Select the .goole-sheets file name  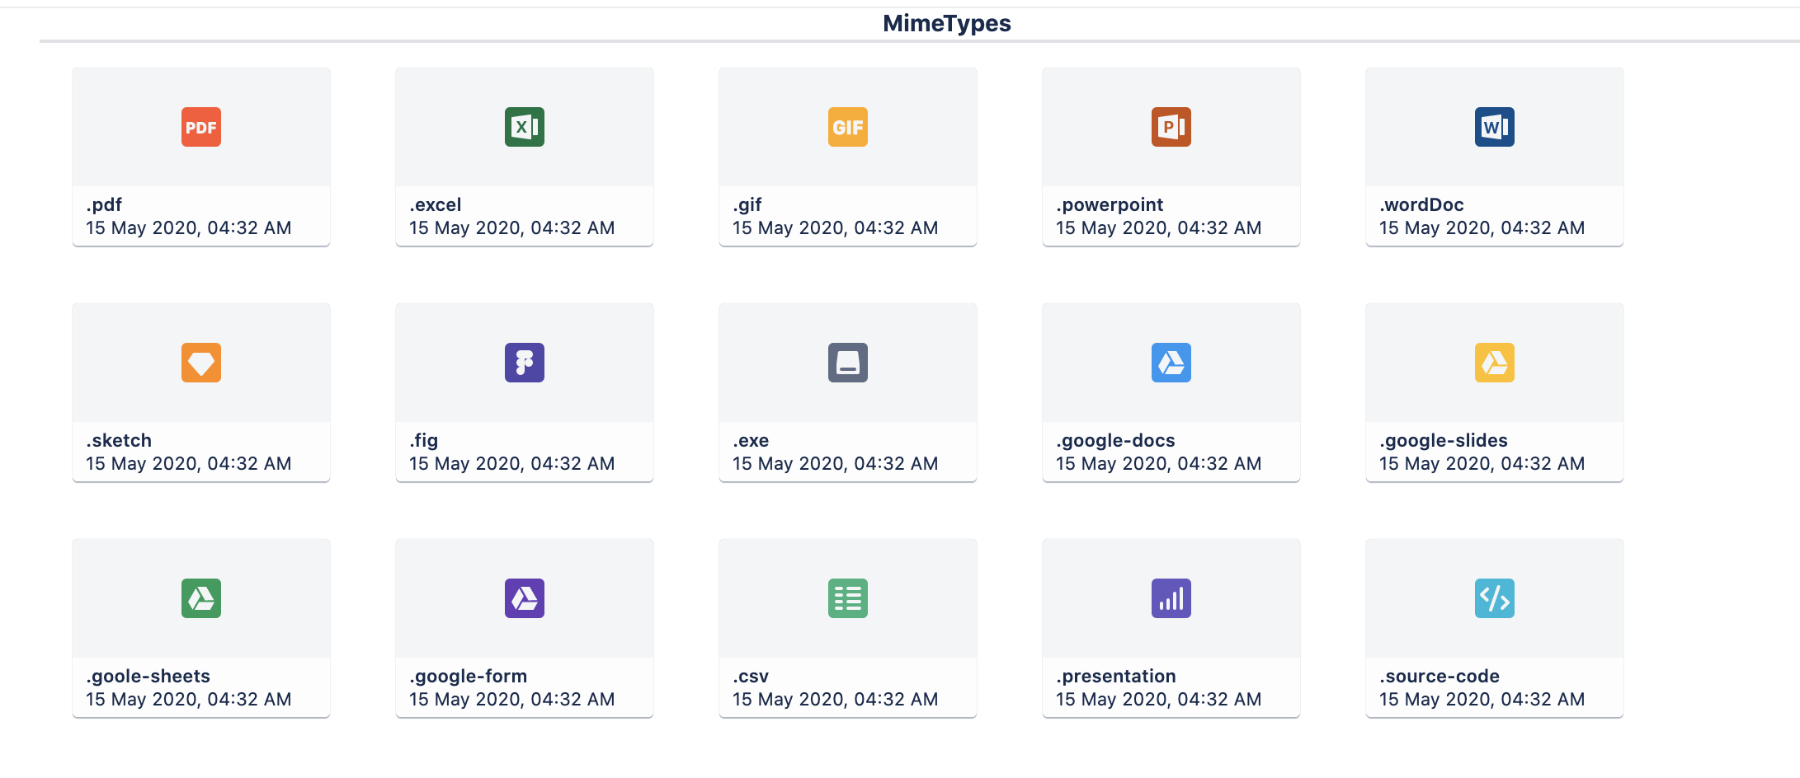(148, 676)
